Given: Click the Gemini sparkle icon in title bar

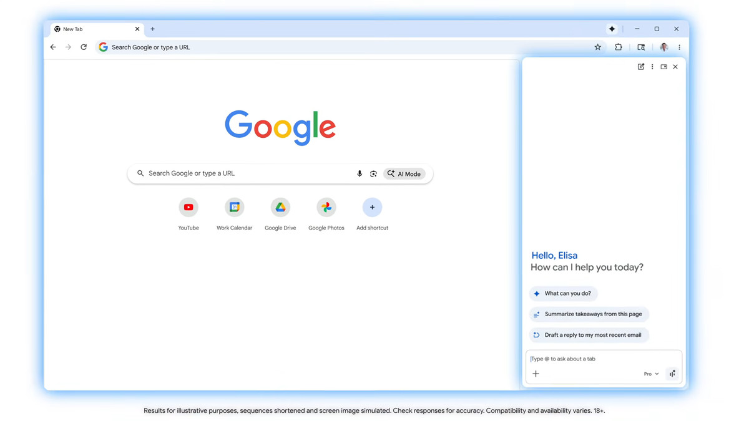Looking at the screenshot, I should (x=612, y=29).
